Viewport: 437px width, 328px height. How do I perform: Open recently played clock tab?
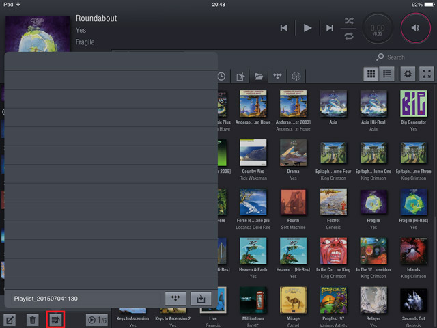[222, 77]
